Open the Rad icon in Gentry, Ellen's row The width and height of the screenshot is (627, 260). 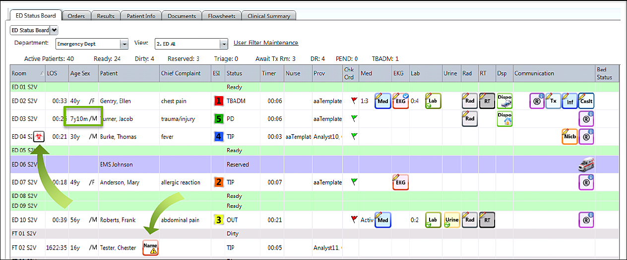tap(470, 101)
